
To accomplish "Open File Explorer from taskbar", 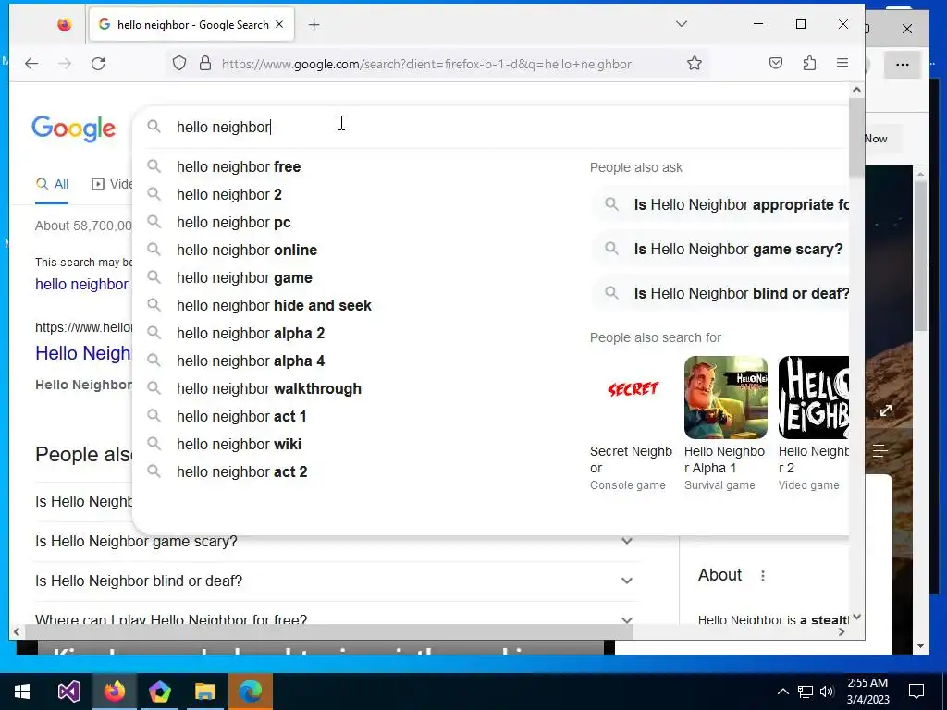I will tap(204, 692).
